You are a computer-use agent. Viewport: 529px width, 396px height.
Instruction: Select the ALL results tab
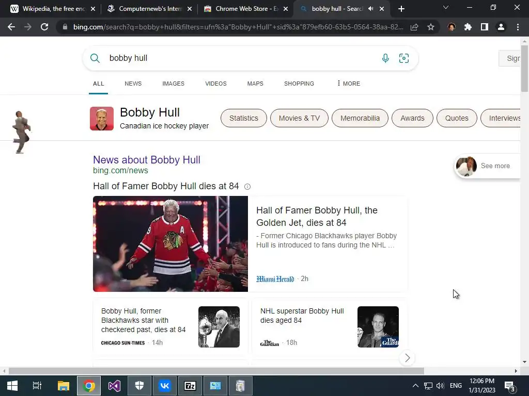[99, 84]
